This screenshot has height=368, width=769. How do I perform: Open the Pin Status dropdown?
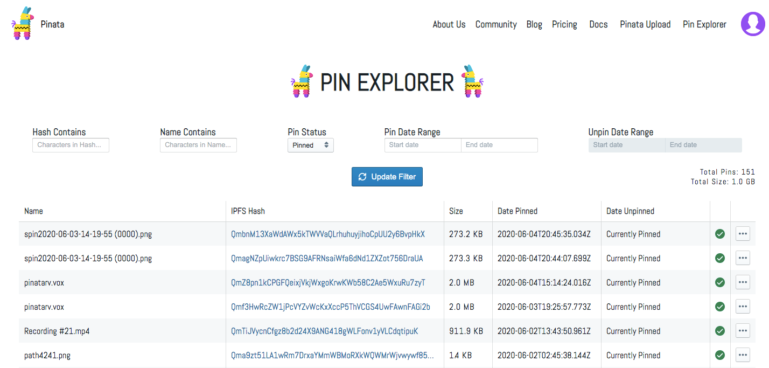[311, 145]
